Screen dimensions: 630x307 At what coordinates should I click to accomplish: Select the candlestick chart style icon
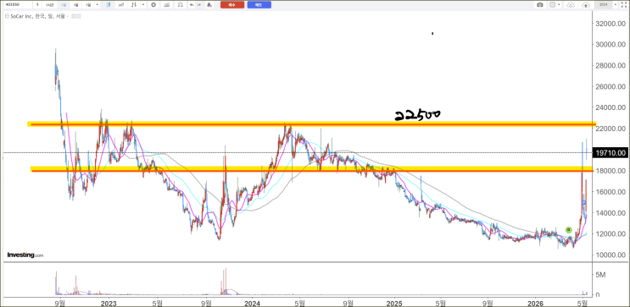[109, 5]
